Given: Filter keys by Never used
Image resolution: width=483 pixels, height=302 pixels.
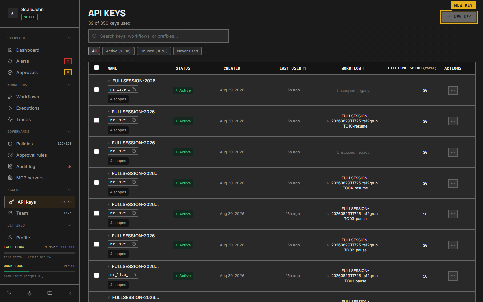Looking at the screenshot, I should pyautogui.click(x=187, y=51).
